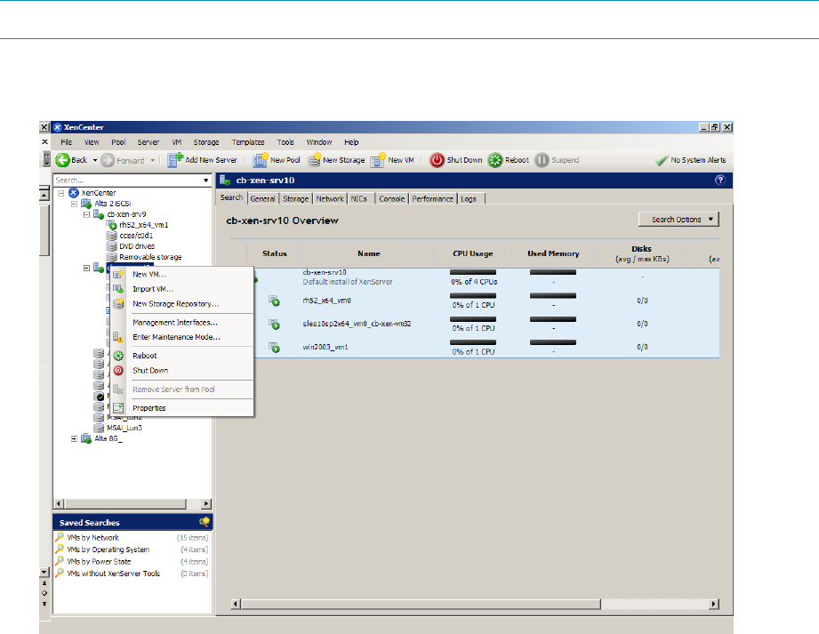Click the Alta 8G pool icon

pyautogui.click(x=86, y=438)
